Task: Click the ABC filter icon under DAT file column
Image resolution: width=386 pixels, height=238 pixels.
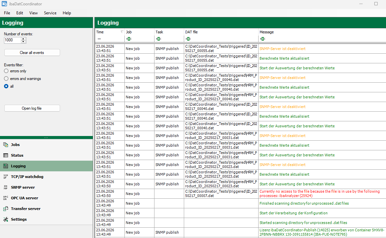Action: 188,39
